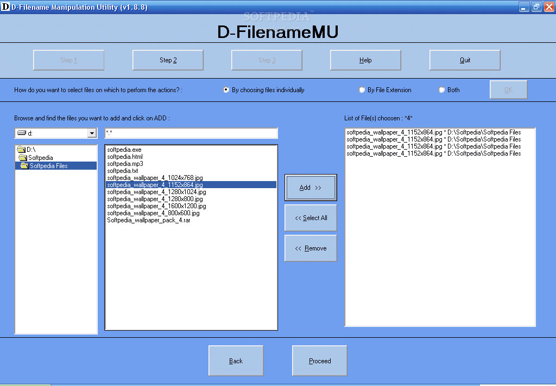Open the d: drive dropdown arrow
Viewport: 556px width, 386px height.
(92, 133)
